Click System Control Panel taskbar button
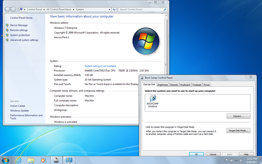The image size is (262, 164). (69, 160)
